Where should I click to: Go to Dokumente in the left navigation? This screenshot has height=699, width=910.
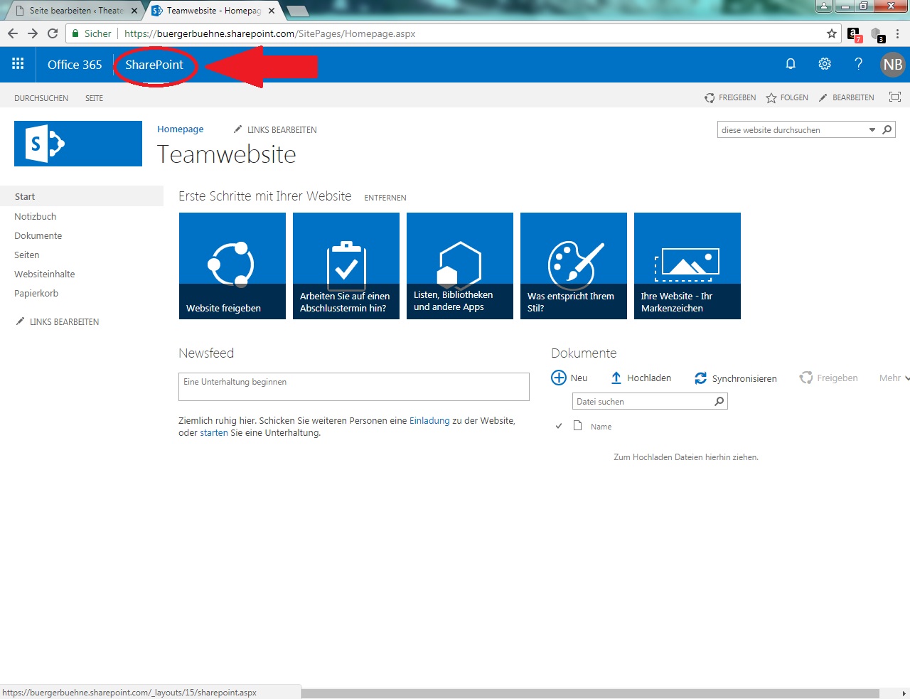(x=38, y=235)
